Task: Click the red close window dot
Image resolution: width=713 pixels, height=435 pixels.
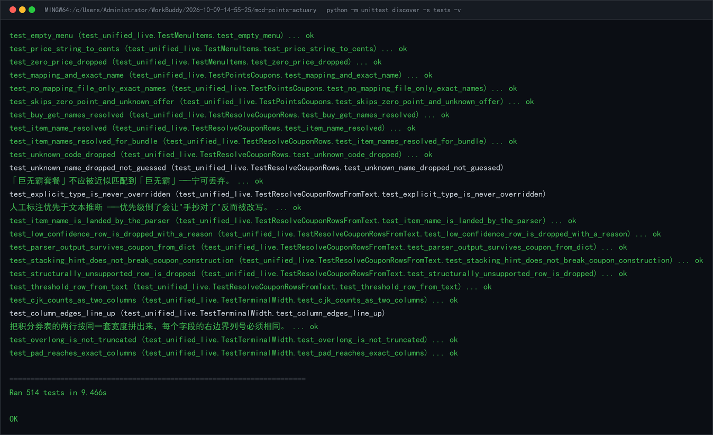Action: (x=13, y=10)
